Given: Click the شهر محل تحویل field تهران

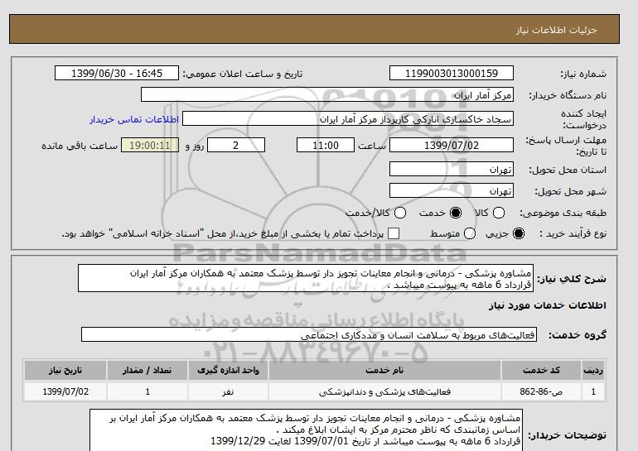Looking at the screenshot, I should 452,190.
